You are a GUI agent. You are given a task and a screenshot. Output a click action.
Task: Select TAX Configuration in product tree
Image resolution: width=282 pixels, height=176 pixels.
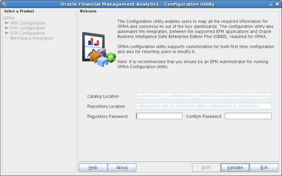pyautogui.click(x=27, y=28)
